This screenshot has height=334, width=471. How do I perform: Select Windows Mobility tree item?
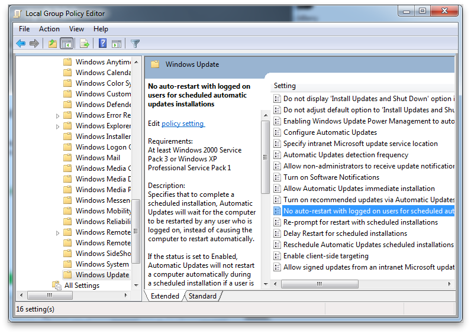click(x=103, y=210)
